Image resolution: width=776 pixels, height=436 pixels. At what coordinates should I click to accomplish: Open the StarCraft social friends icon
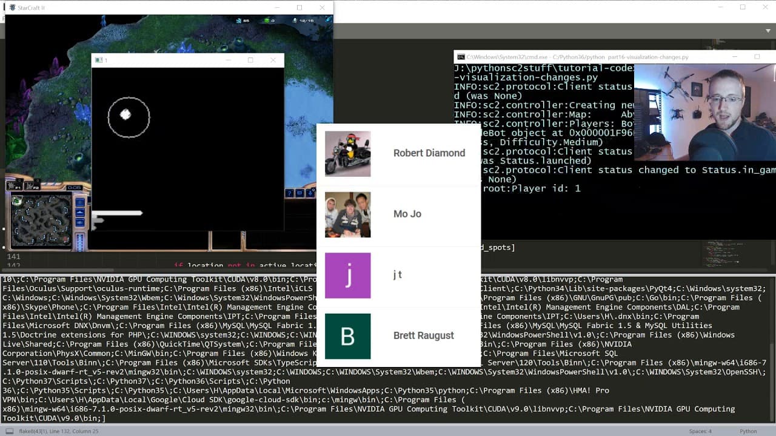(310, 193)
